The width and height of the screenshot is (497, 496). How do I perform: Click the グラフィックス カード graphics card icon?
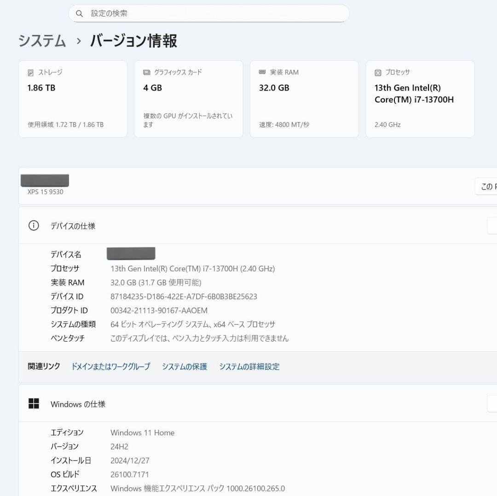point(146,72)
